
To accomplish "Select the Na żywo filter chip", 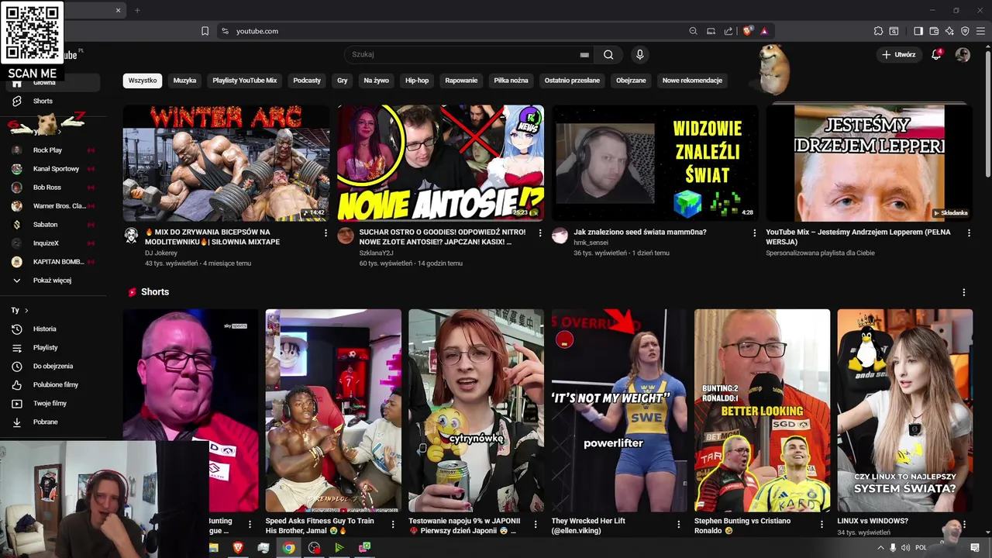I will (x=377, y=81).
